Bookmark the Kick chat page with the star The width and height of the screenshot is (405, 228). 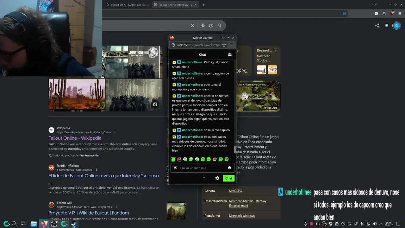click(x=224, y=45)
